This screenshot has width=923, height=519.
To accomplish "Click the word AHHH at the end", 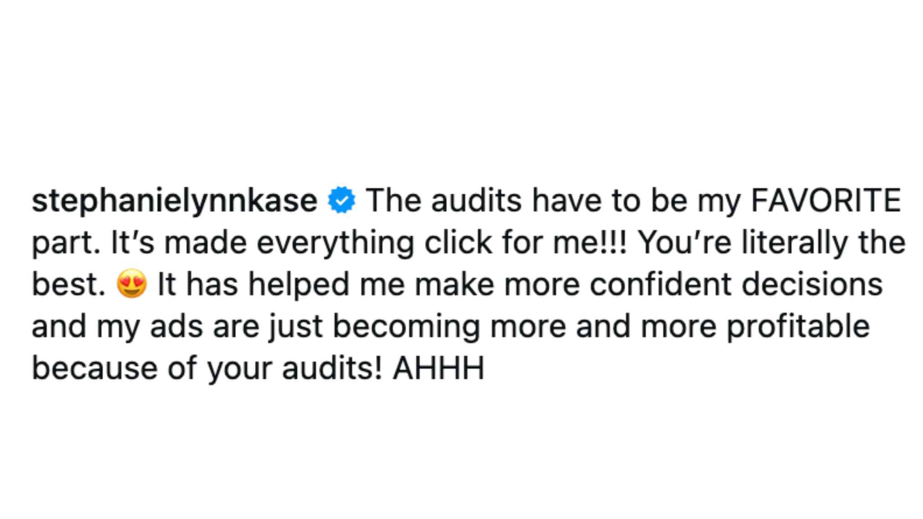I will 438,368.
